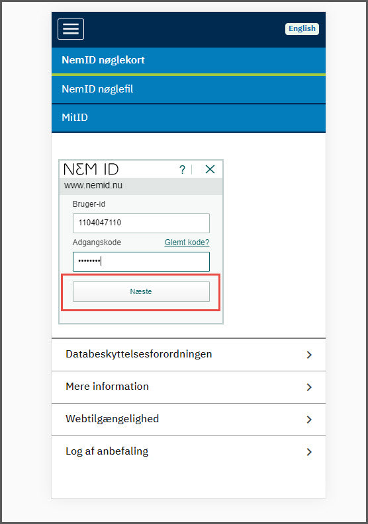Screen dimensions: 368x524
Task: Select the MitID tab
Action: [x=189, y=118]
